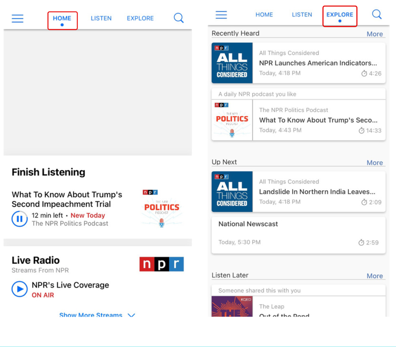Click '12 min left' text

[x=47, y=215]
